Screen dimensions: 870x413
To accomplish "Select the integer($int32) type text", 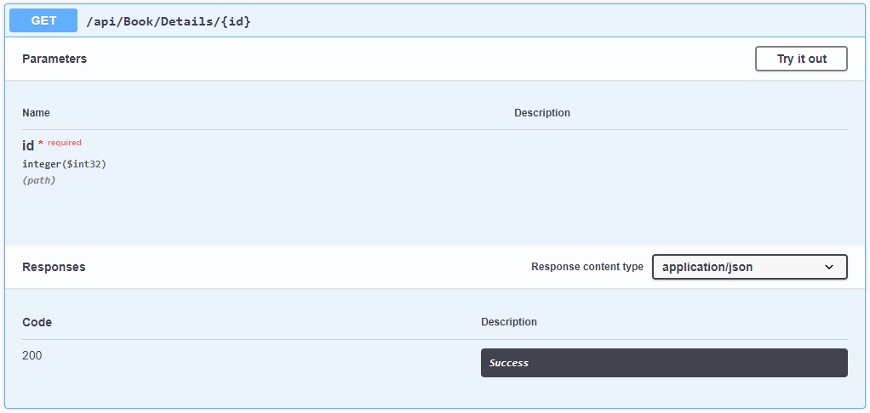I will [64, 164].
